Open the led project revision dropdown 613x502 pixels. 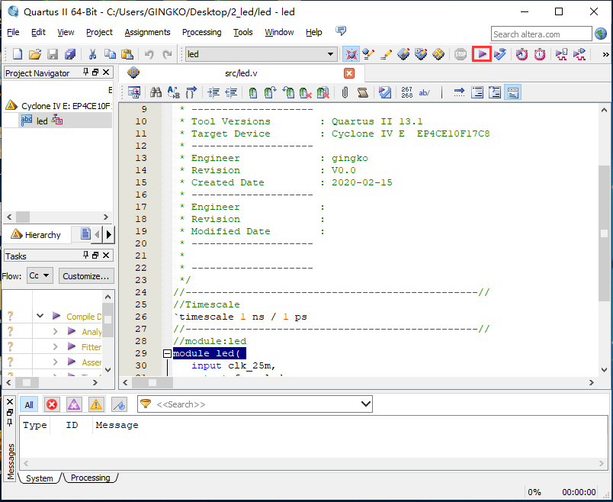pos(331,54)
